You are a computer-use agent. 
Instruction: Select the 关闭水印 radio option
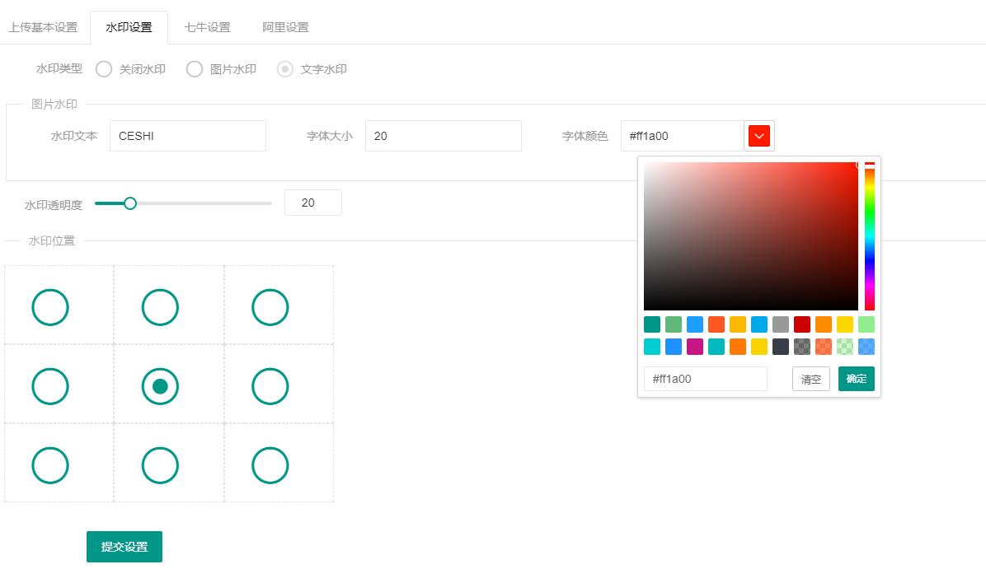[x=130, y=69]
